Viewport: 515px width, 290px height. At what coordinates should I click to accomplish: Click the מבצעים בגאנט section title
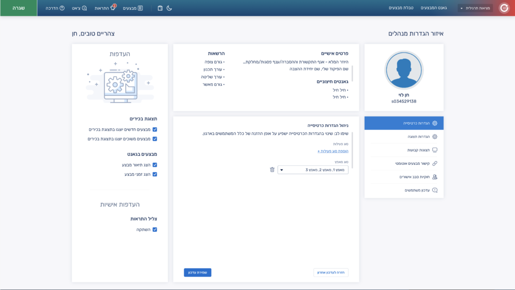click(x=142, y=154)
